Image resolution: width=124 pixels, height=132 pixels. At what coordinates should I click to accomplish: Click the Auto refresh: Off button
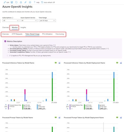[48, 2]
